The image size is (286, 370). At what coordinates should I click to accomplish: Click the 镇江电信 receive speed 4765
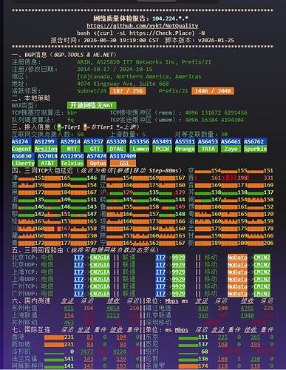click(x=247, y=308)
